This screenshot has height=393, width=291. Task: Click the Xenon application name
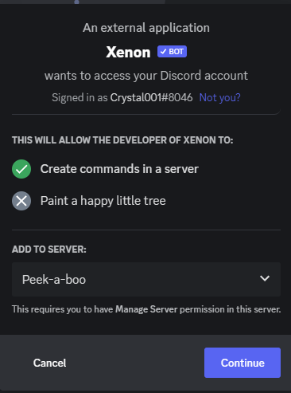pos(128,52)
